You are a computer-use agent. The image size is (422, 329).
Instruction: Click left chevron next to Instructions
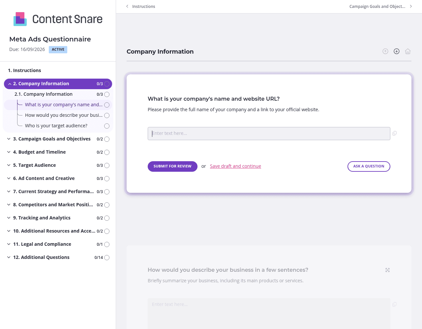point(127,6)
